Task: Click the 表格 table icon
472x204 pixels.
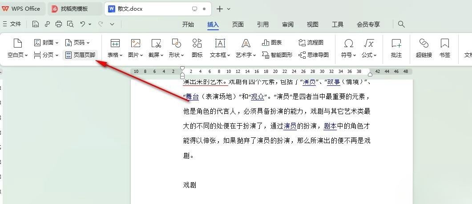Action: click(115, 43)
